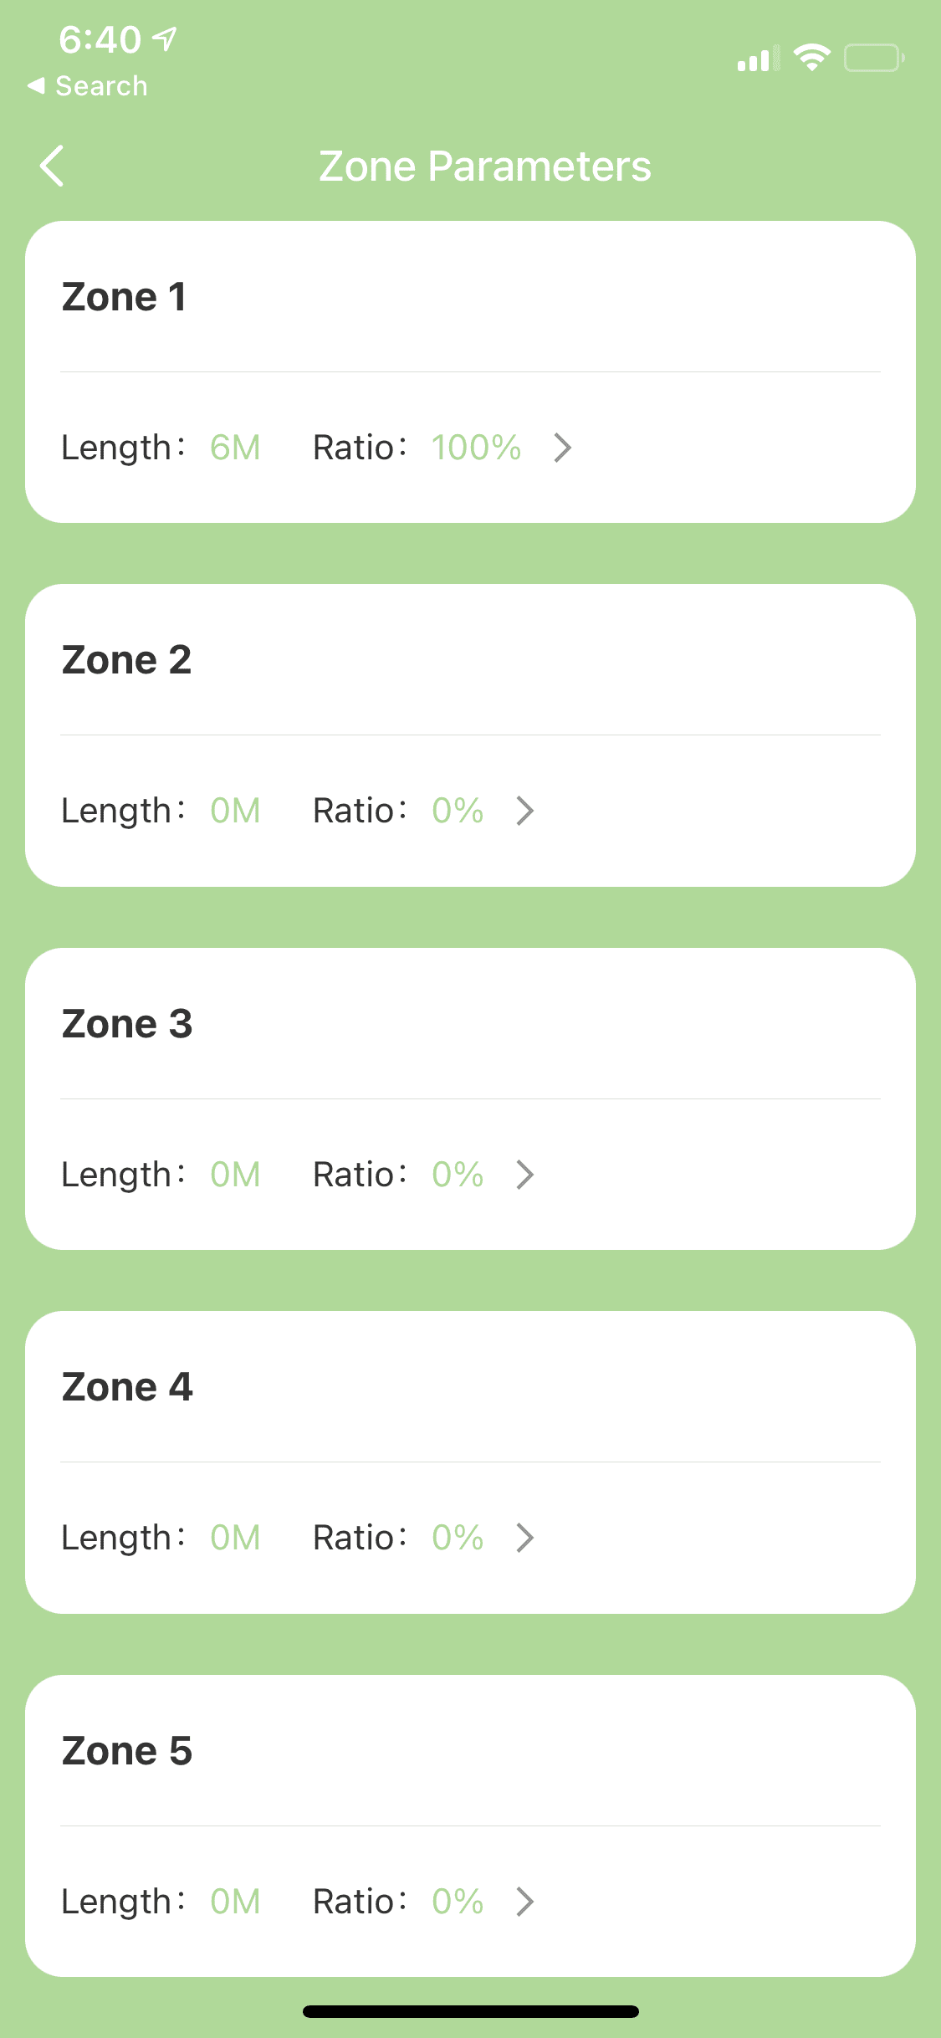This screenshot has width=941, height=2038.
Task: Tap Zone 4 ratio value 0%
Action: click(x=458, y=1538)
